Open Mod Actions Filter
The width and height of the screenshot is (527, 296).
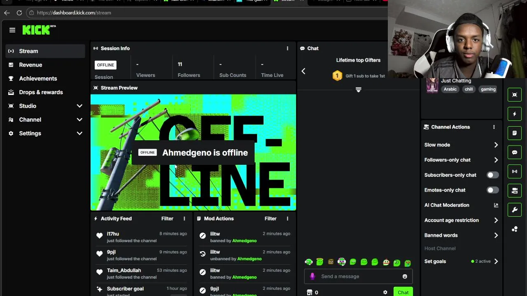(270, 219)
